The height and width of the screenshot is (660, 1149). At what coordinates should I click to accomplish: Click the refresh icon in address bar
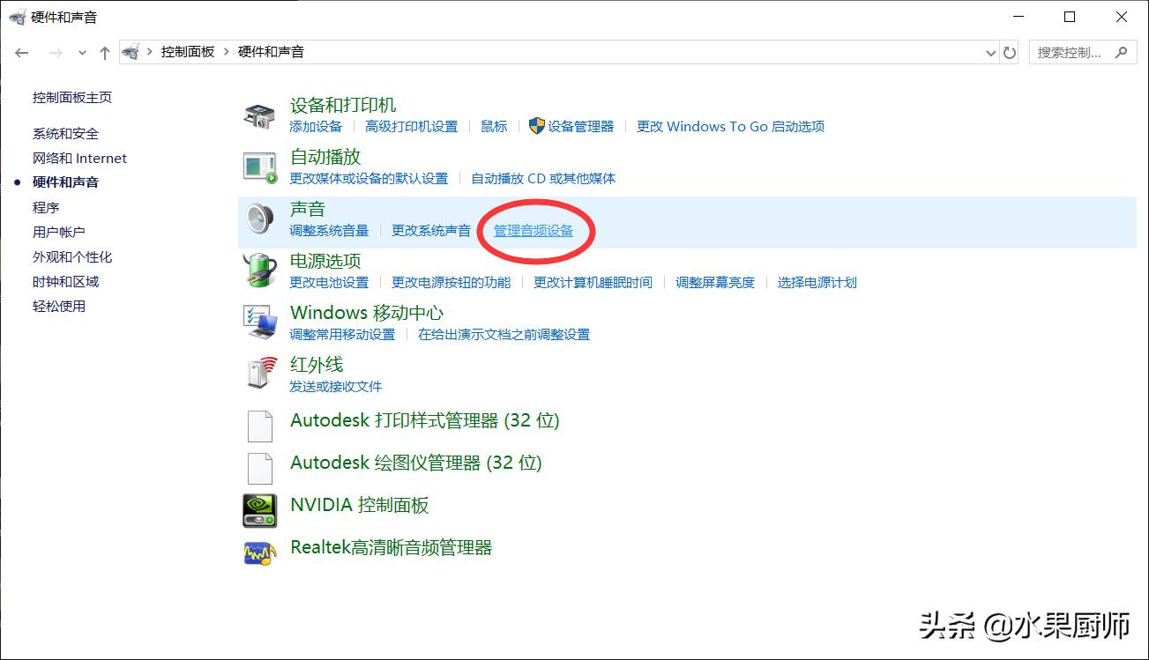click(1009, 52)
